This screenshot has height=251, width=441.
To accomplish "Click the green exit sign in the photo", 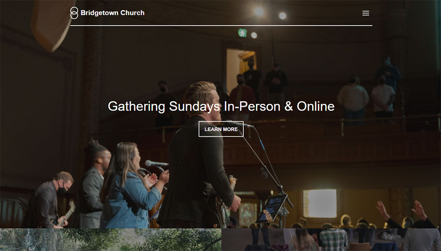I will tap(242, 33).
